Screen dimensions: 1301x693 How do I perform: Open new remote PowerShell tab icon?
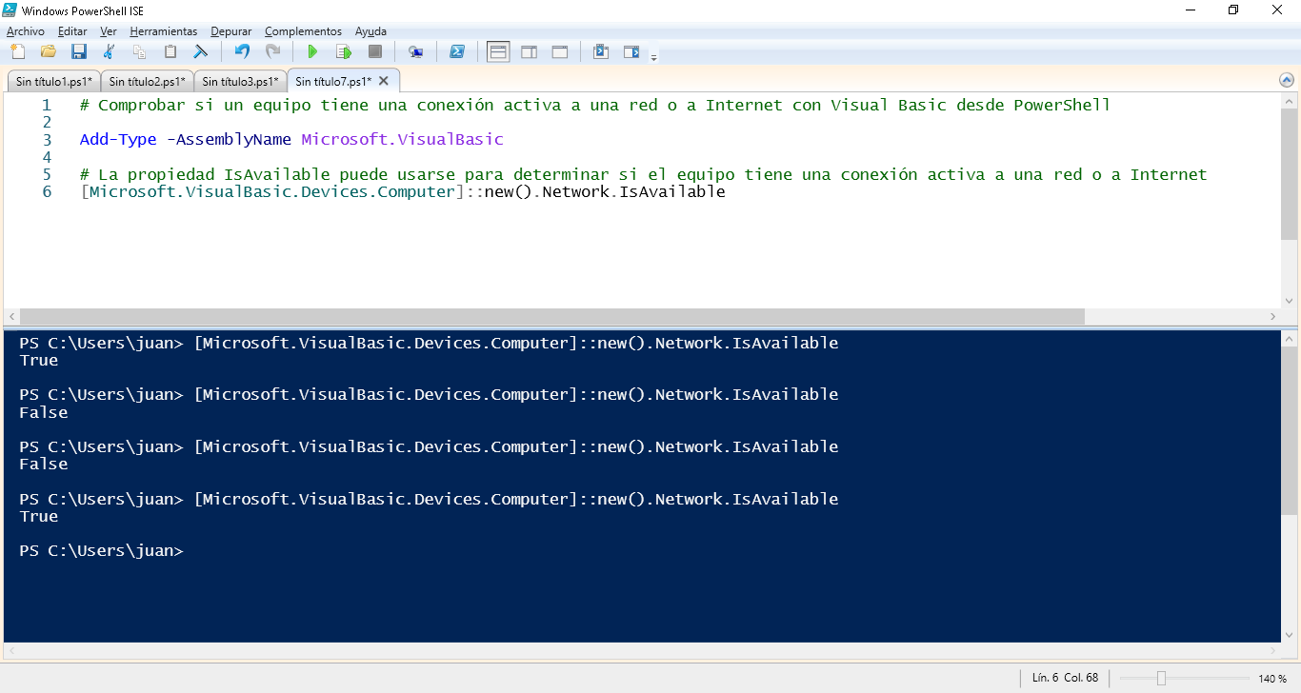[x=415, y=51]
